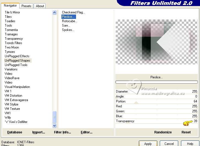Select the Visual Manipulation category
The image size is (200, 146).
(17, 87)
